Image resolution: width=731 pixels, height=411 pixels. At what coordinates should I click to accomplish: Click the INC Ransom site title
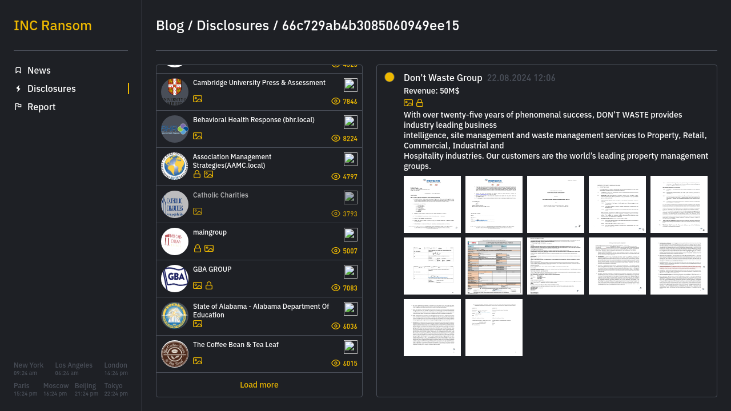(x=53, y=26)
